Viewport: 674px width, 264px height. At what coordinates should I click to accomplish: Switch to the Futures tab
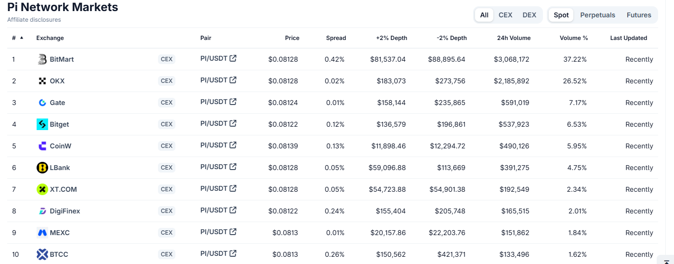pyautogui.click(x=639, y=15)
